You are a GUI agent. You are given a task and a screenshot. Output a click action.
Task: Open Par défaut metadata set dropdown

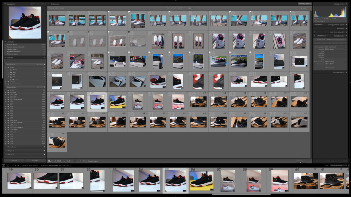point(322,36)
